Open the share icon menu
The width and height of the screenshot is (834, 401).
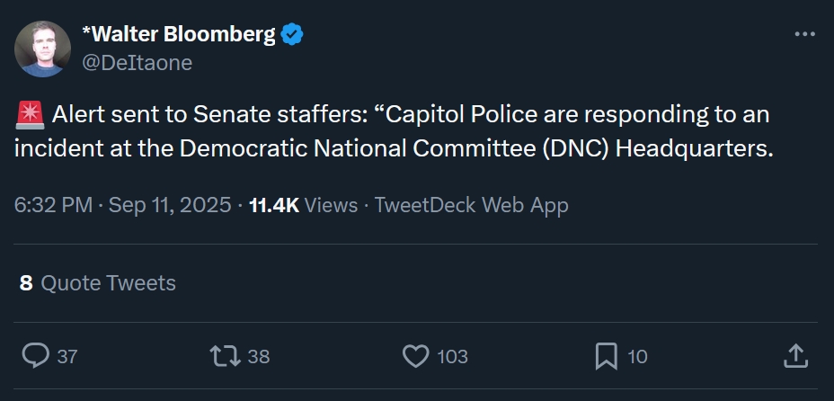(794, 356)
